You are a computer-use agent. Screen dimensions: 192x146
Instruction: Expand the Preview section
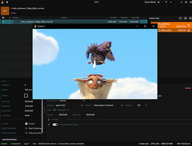point(49,120)
